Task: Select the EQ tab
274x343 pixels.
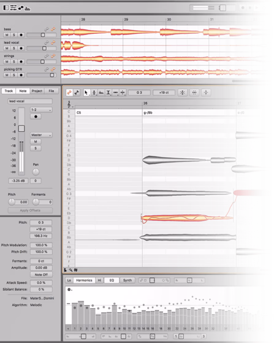Action: coord(112,280)
